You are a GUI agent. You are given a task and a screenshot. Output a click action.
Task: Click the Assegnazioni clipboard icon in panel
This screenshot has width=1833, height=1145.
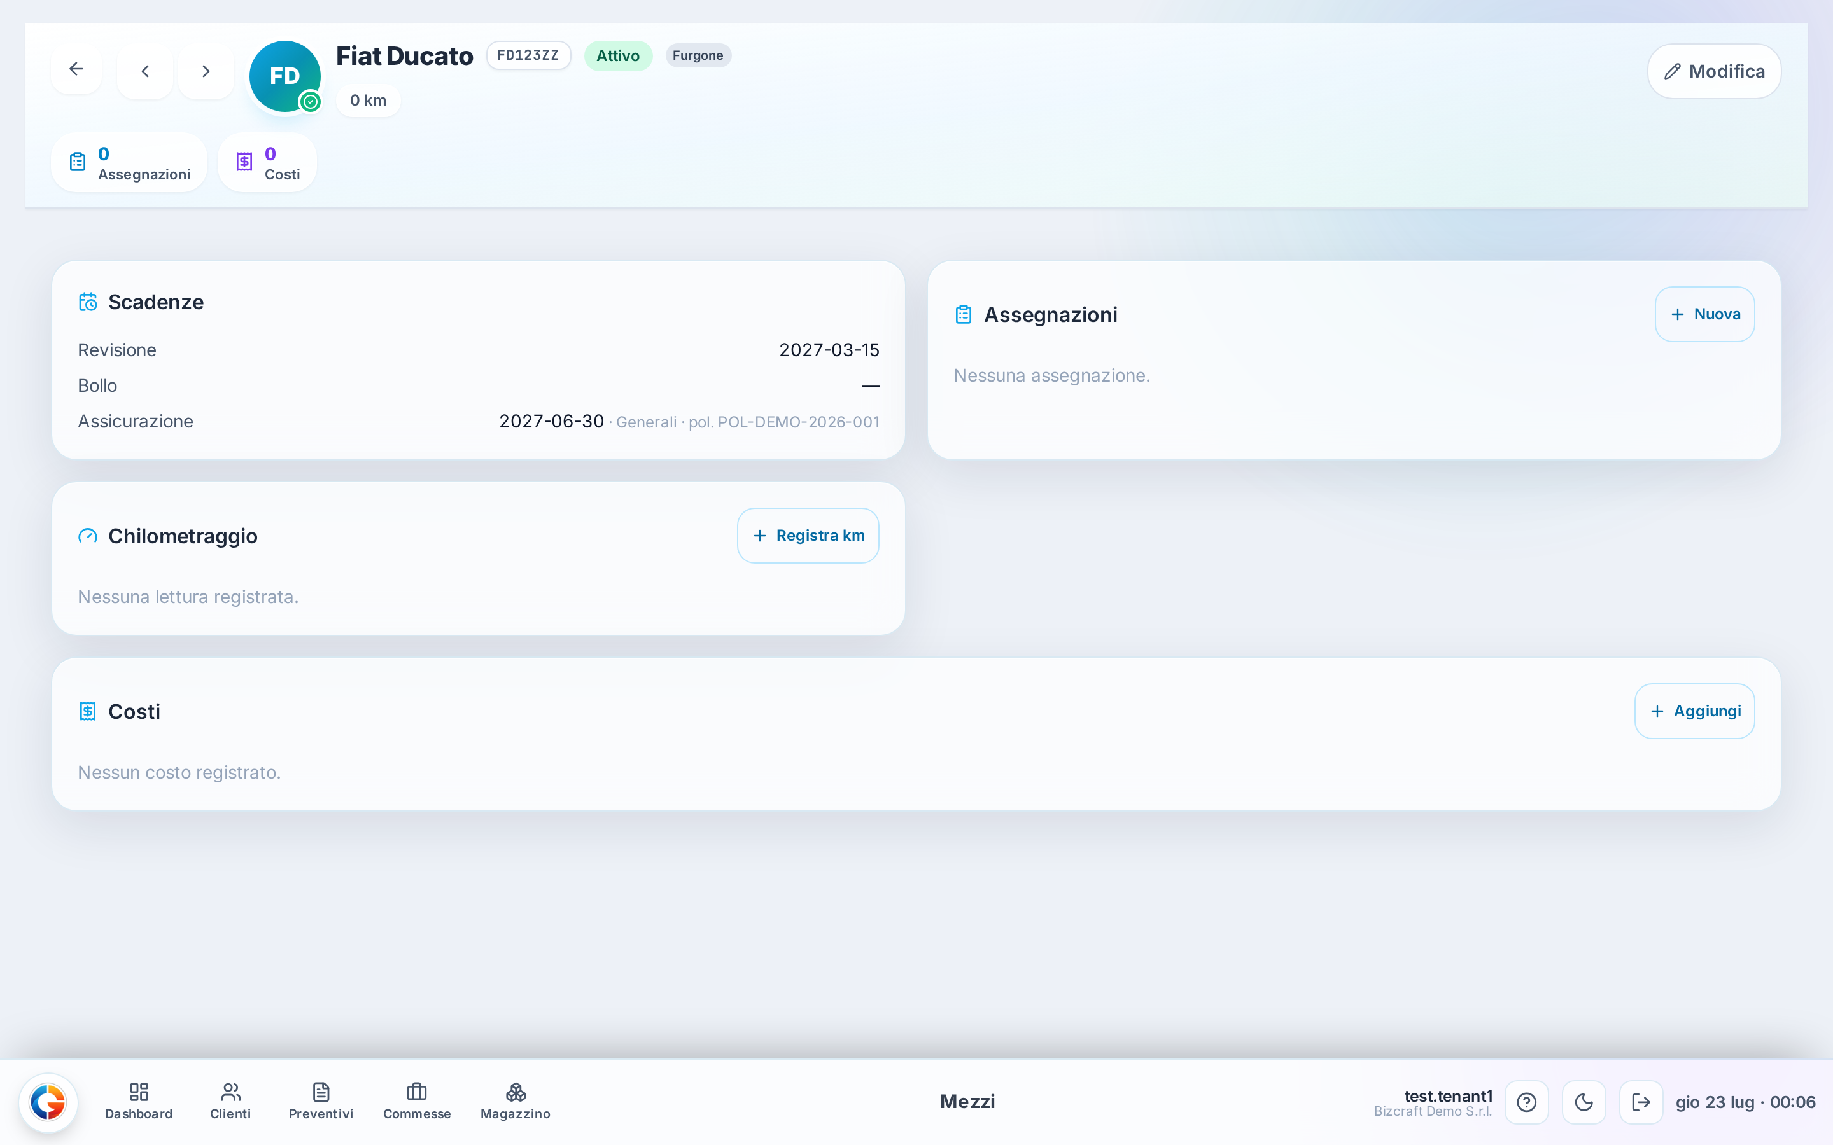coord(964,314)
